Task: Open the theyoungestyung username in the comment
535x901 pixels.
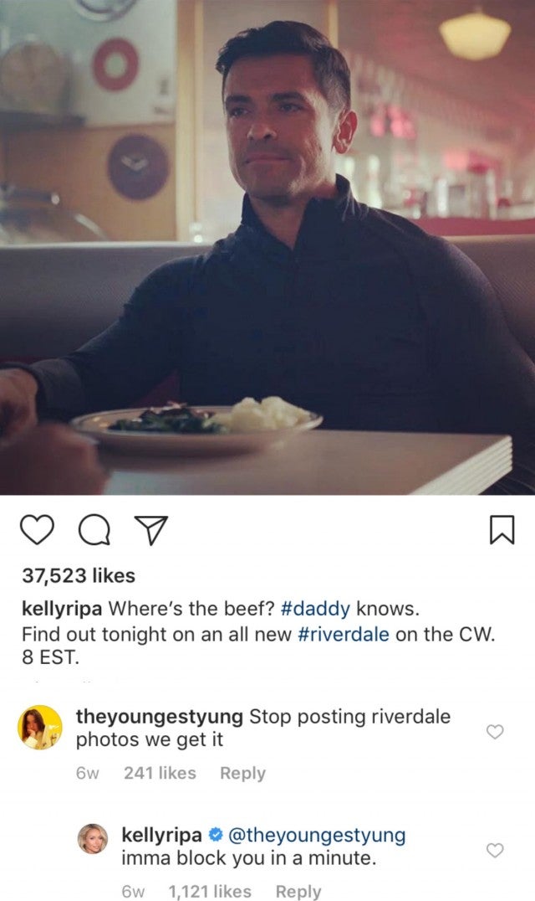Action: [160, 717]
